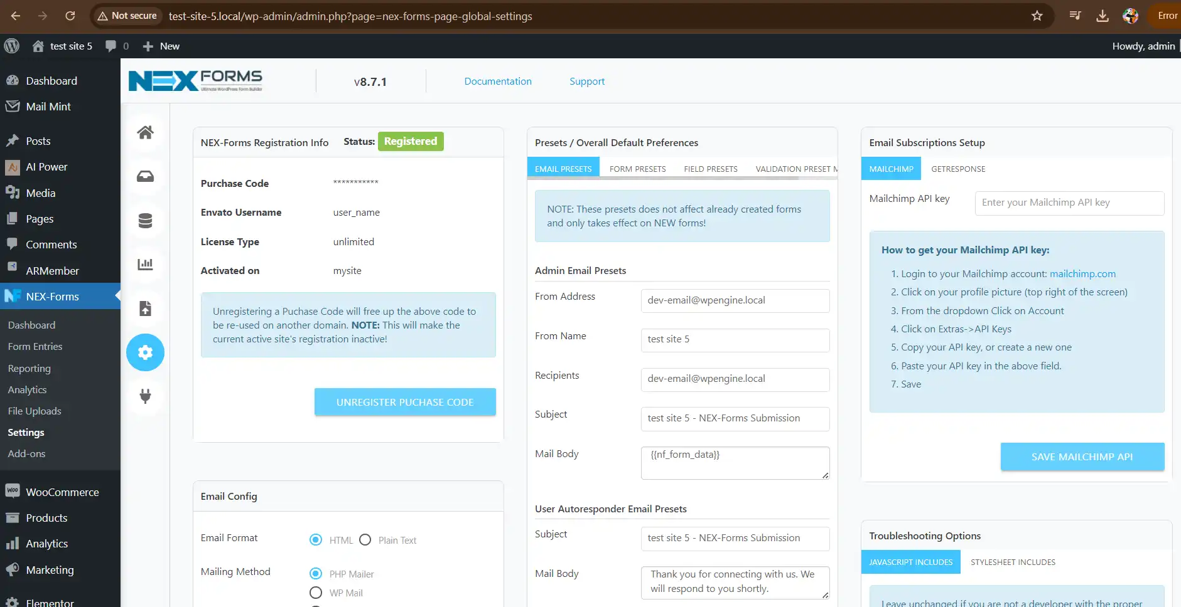Open Marketing in sidebar
This screenshot has width=1181, height=607.
50,570
